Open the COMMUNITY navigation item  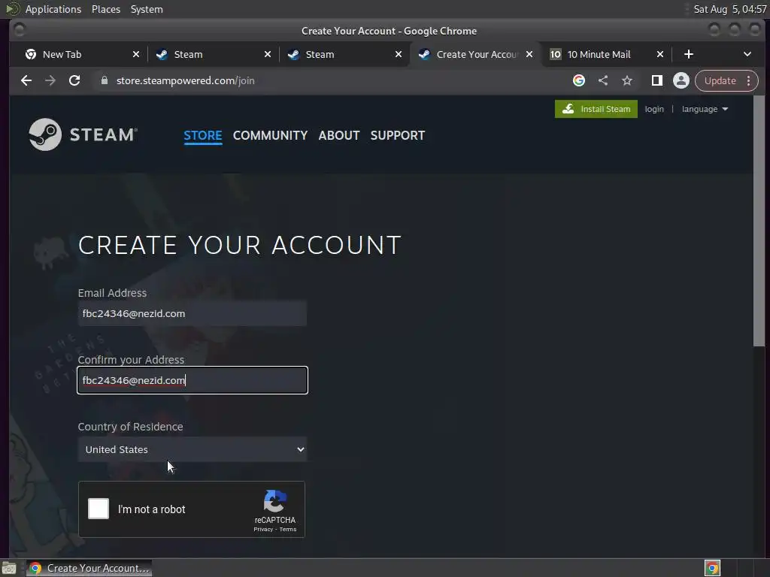270,135
